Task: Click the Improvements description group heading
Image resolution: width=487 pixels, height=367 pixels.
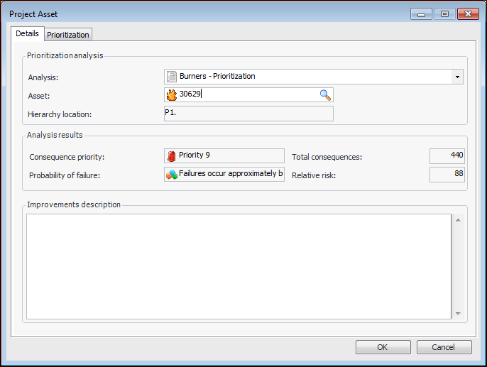Action: [x=74, y=204]
